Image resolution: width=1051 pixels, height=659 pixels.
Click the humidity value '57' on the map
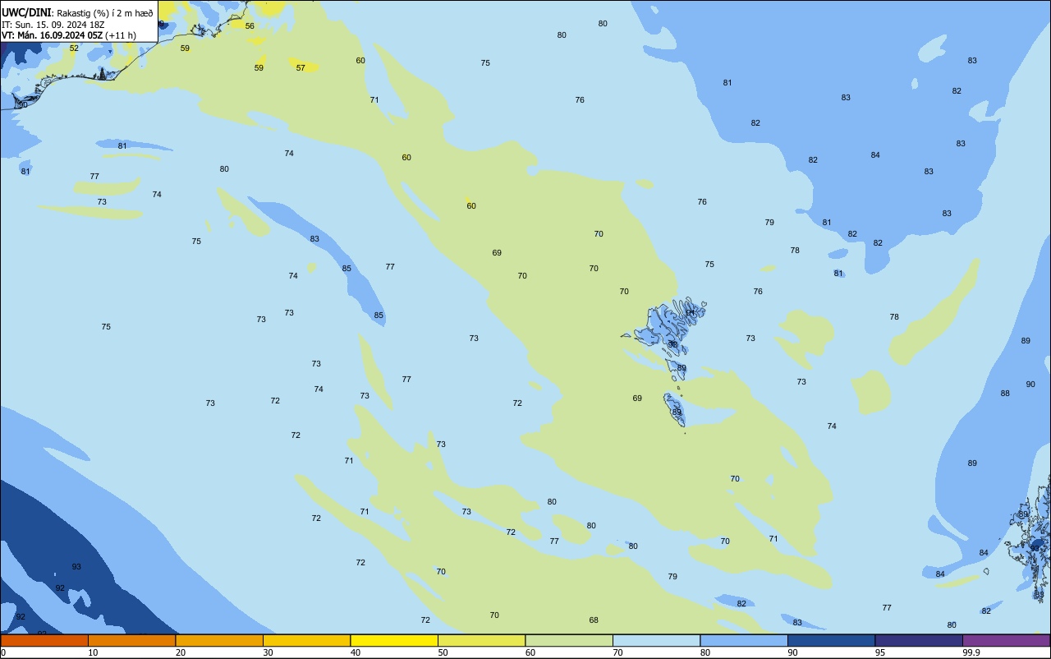pos(301,68)
